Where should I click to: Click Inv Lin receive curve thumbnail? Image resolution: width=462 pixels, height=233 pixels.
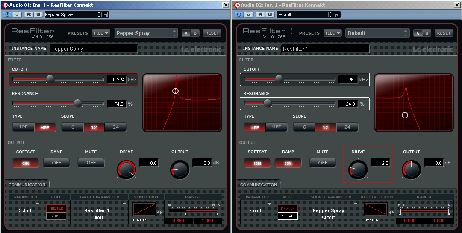pyautogui.click(x=376, y=210)
